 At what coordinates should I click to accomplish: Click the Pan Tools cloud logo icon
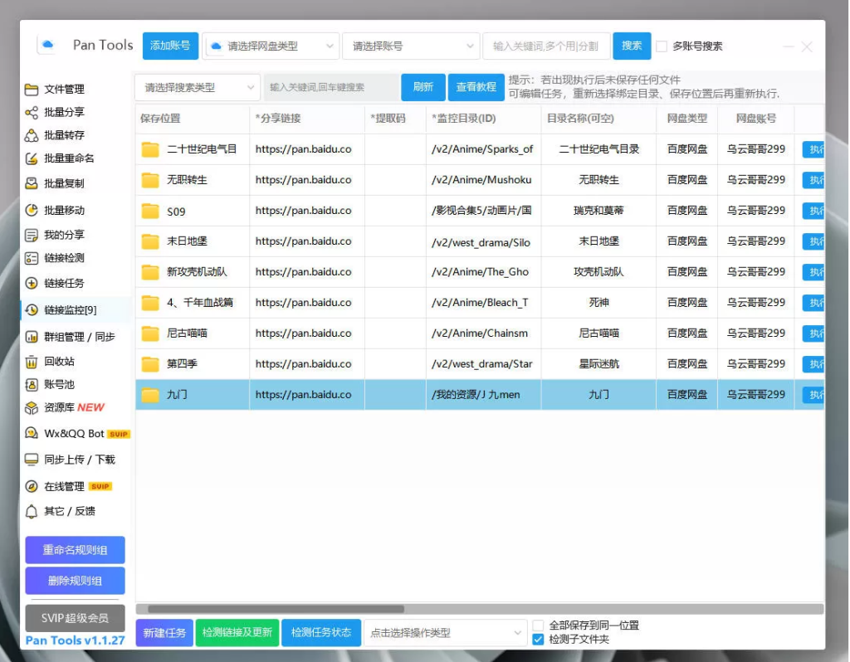[x=47, y=45]
